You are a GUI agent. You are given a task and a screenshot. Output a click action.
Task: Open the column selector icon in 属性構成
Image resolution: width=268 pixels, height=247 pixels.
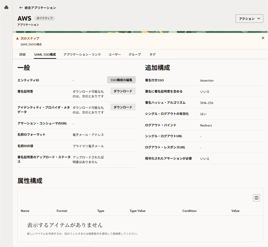pyautogui.click(x=256, y=198)
